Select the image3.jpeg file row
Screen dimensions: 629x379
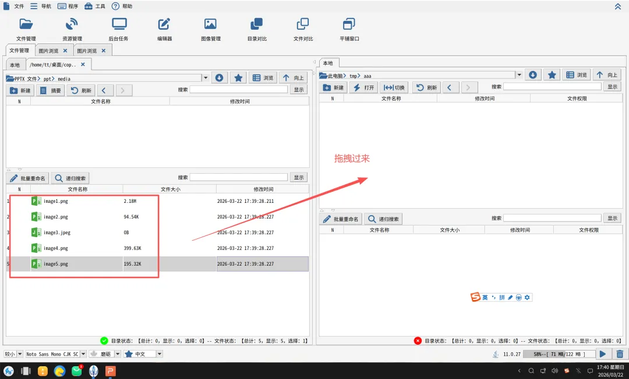coord(157,232)
